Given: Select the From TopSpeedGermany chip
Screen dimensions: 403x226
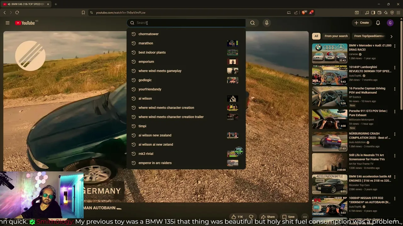Looking at the screenshot, I should pyautogui.click(x=369, y=36).
